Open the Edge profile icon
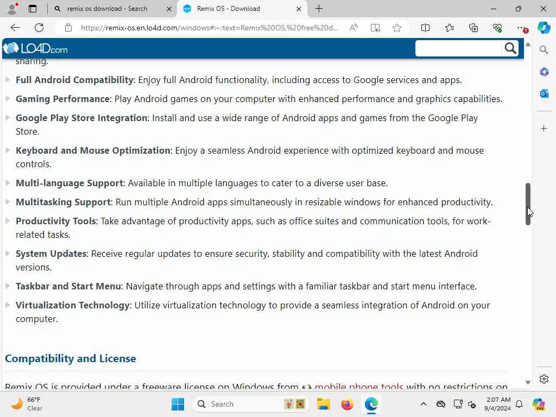 [12, 9]
